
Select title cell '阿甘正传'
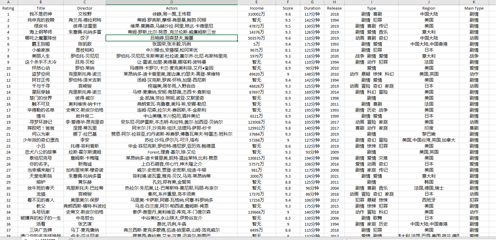(41, 80)
